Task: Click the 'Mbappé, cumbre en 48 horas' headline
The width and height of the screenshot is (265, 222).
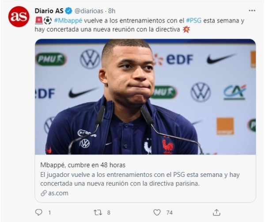Action: pyautogui.click(x=83, y=165)
